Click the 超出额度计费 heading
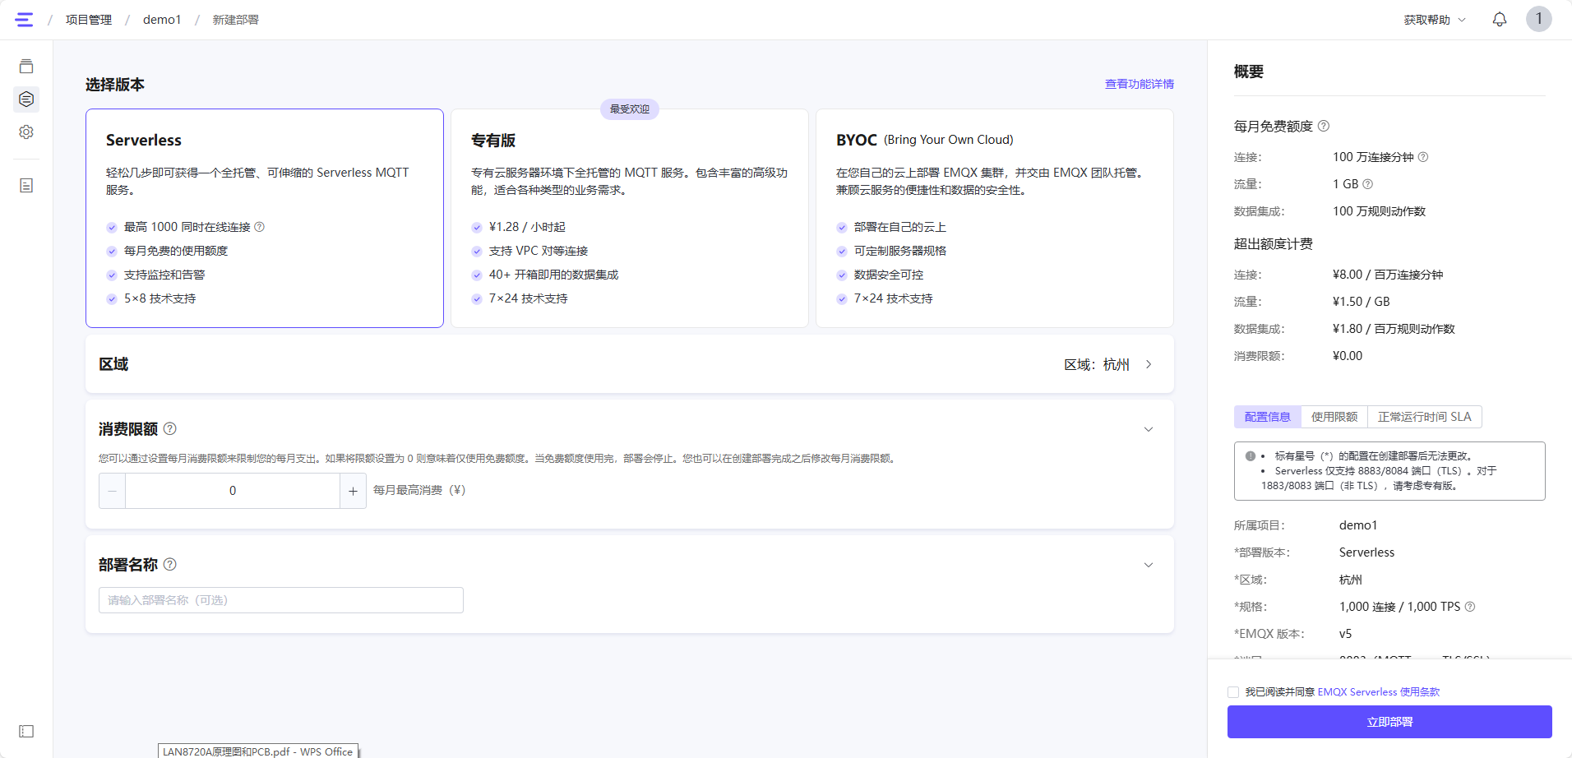 (1273, 244)
